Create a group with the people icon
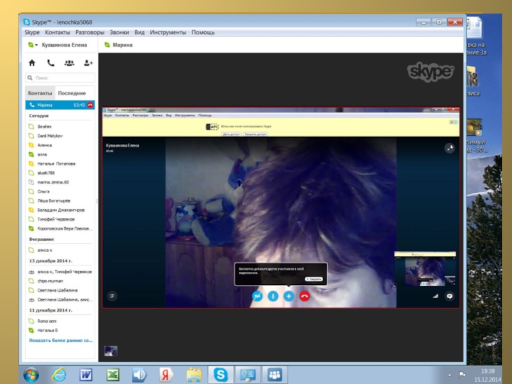Screen dimensions: 512x384 click(69, 63)
